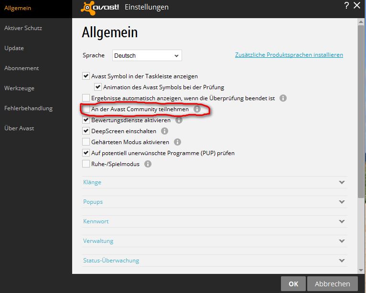Open the Sprache dropdown showing Deutsch
The height and width of the screenshot is (293, 366).
click(x=147, y=55)
